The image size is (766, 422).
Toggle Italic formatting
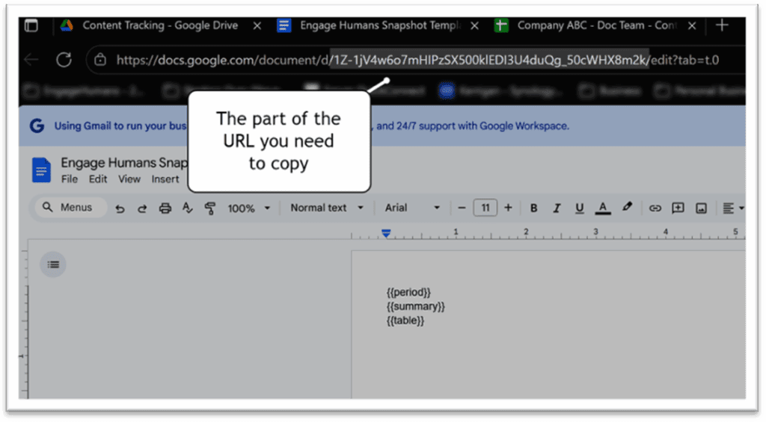(x=557, y=208)
